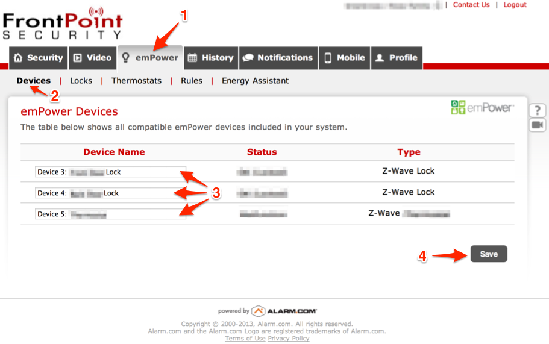Go to the Thermostats submenu

pyautogui.click(x=136, y=81)
